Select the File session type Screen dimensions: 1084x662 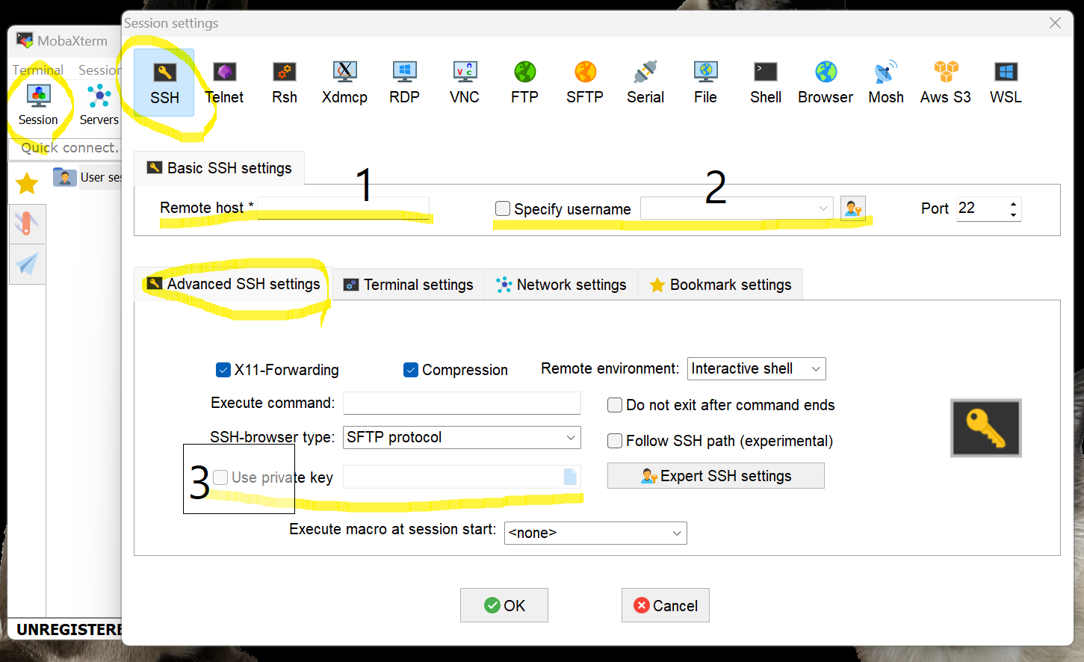point(705,83)
